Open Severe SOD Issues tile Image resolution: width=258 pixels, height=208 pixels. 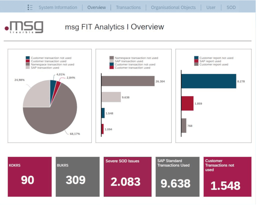coord(127,177)
